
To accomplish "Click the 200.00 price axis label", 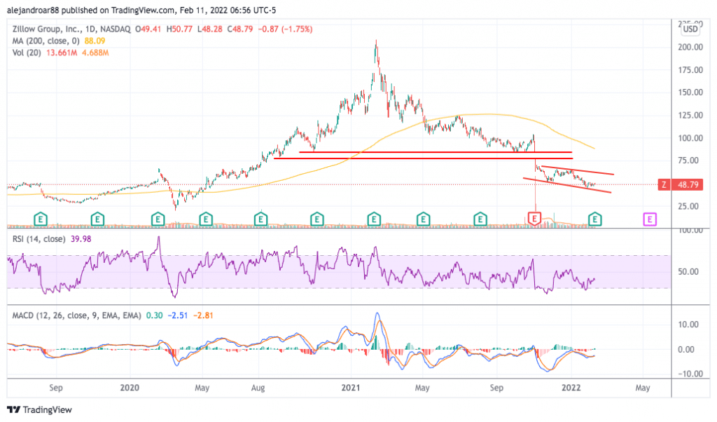I will click(x=690, y=47).
